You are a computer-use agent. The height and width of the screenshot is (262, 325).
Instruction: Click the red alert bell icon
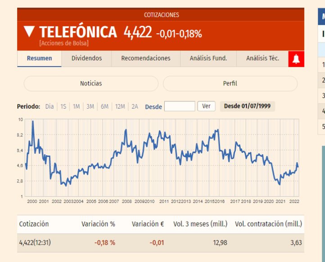click(296, 59)
